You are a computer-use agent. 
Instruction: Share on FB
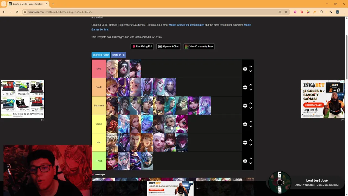coord(118,55)
